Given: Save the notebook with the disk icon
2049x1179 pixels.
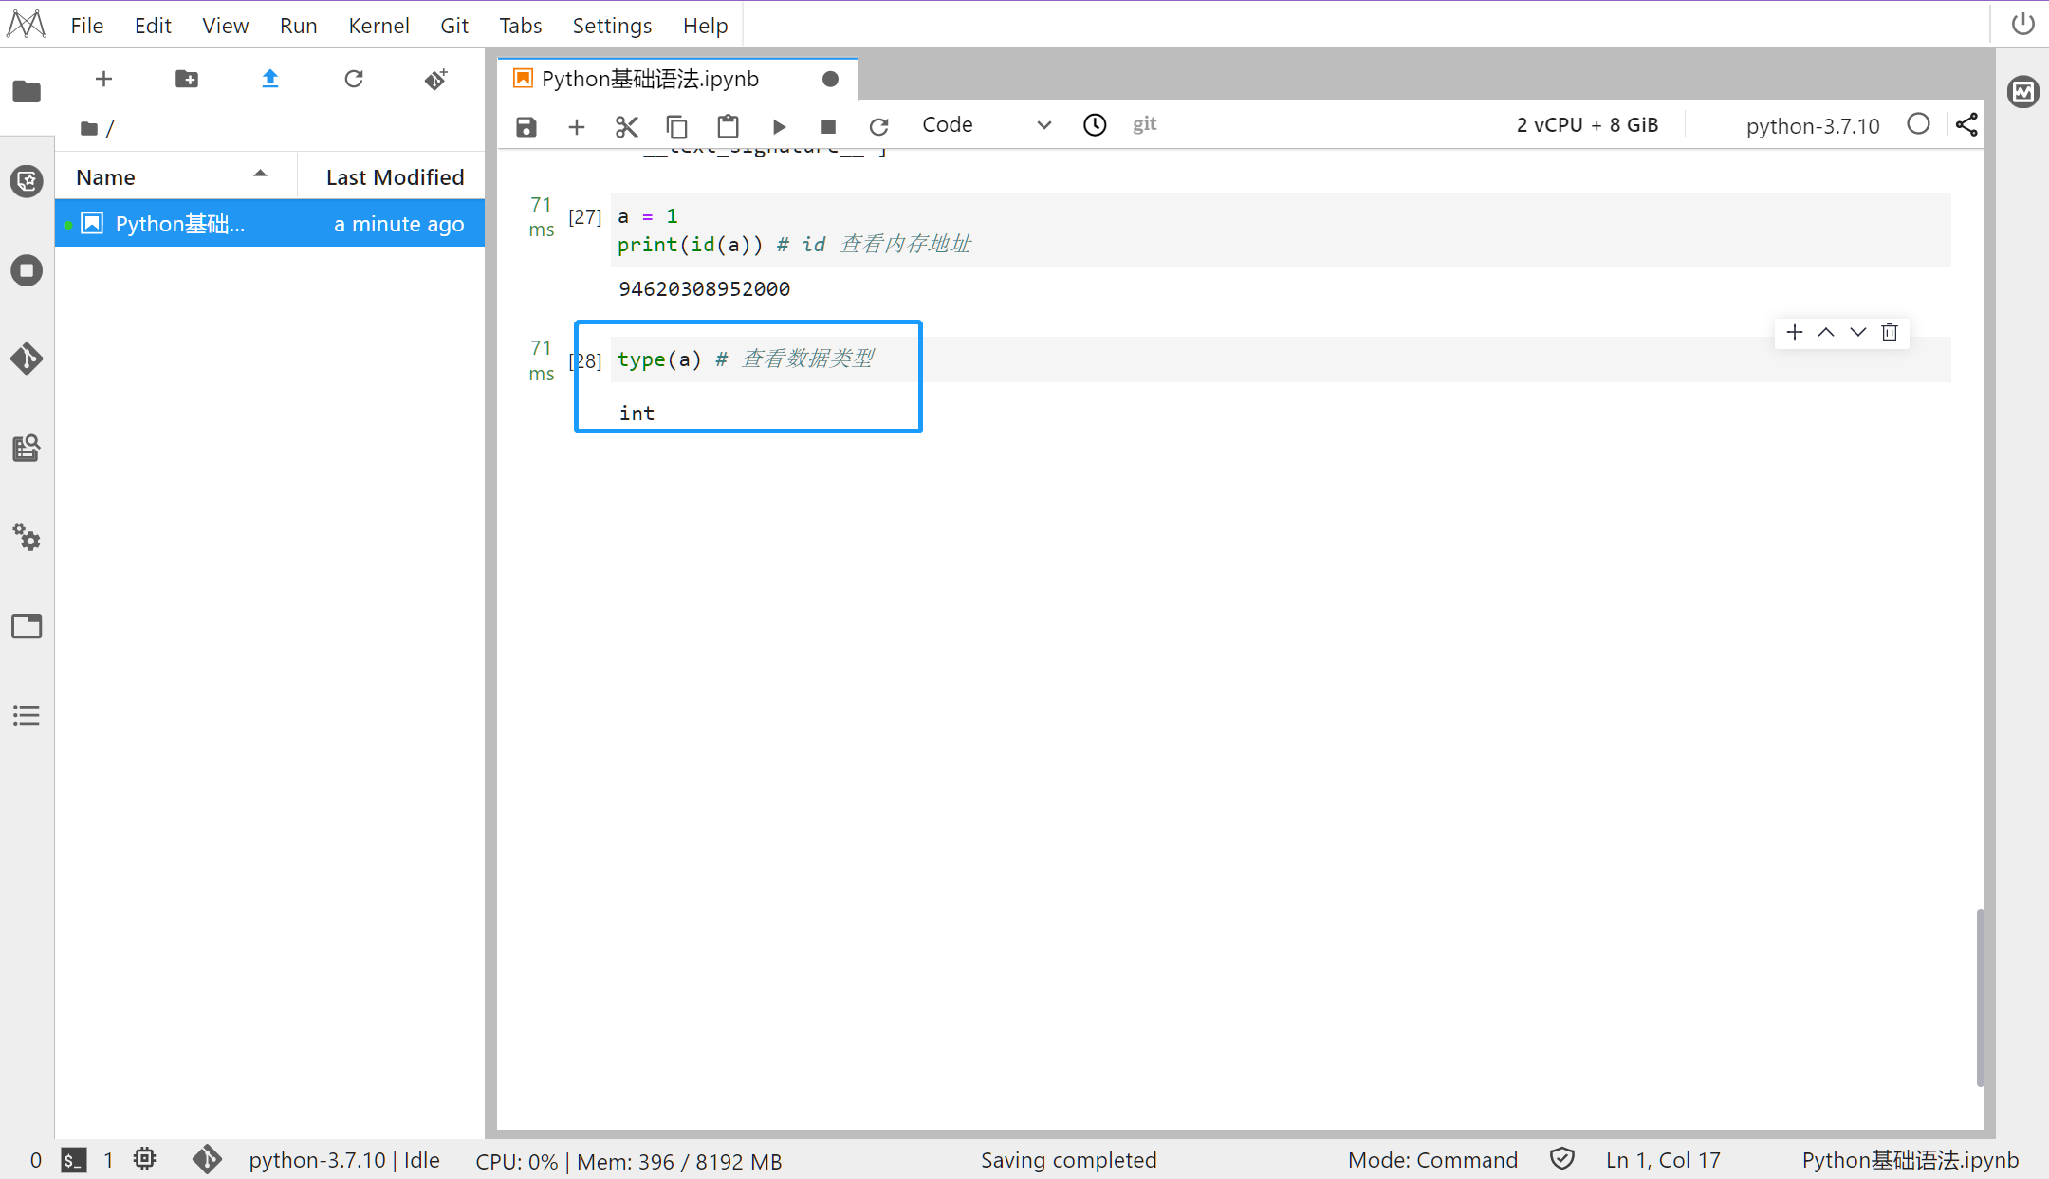Looking at the screenshot, I should click(x=526, y=126).
